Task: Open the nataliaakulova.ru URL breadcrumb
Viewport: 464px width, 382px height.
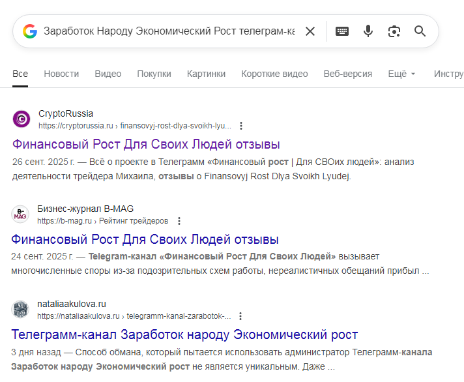Action: tap(134, 316)
